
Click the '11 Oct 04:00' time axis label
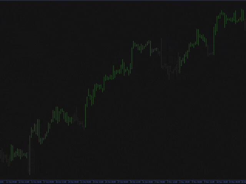coord(12,182)
